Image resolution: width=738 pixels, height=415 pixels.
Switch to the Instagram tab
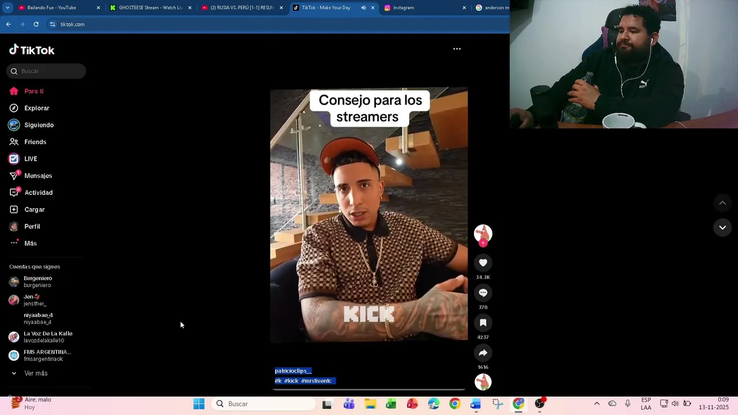pos(424,7)
